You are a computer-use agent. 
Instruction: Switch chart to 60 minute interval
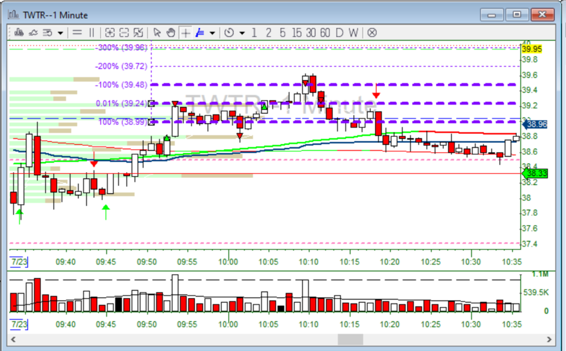[324, 33]
